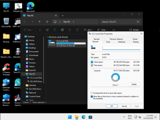Click the Forward navigation arrow
The width and height of the screenshot is (160, 120).
(x=32, y=22)
